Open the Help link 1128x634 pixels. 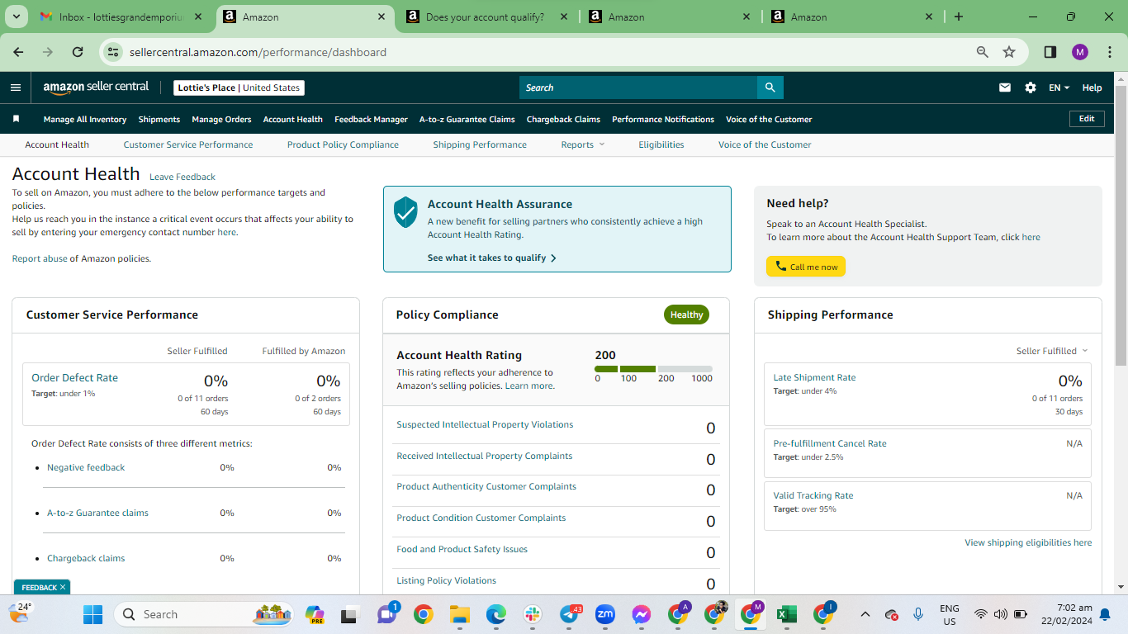(1092, 88)
